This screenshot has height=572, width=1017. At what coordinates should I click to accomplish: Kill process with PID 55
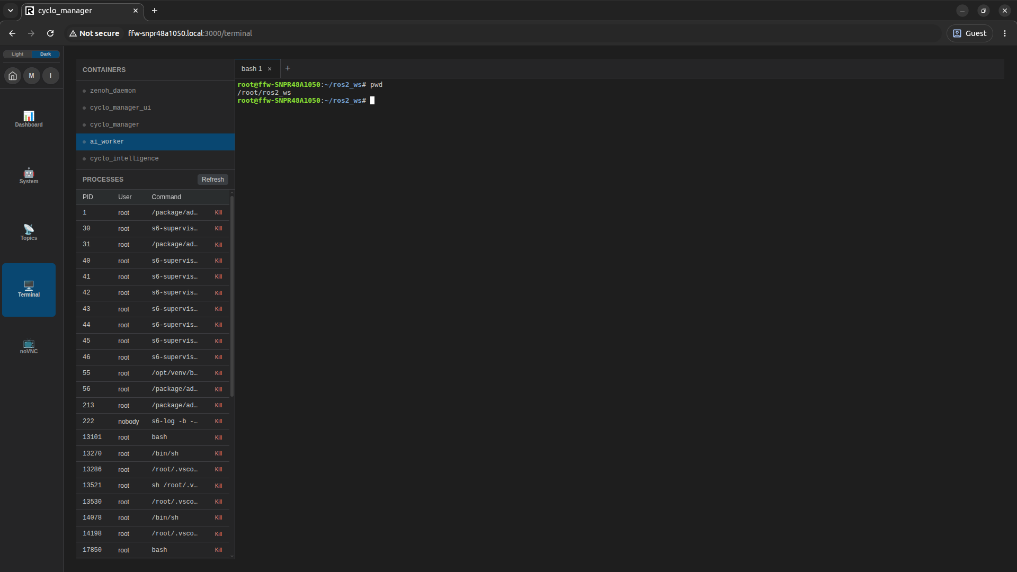(218, 373)
